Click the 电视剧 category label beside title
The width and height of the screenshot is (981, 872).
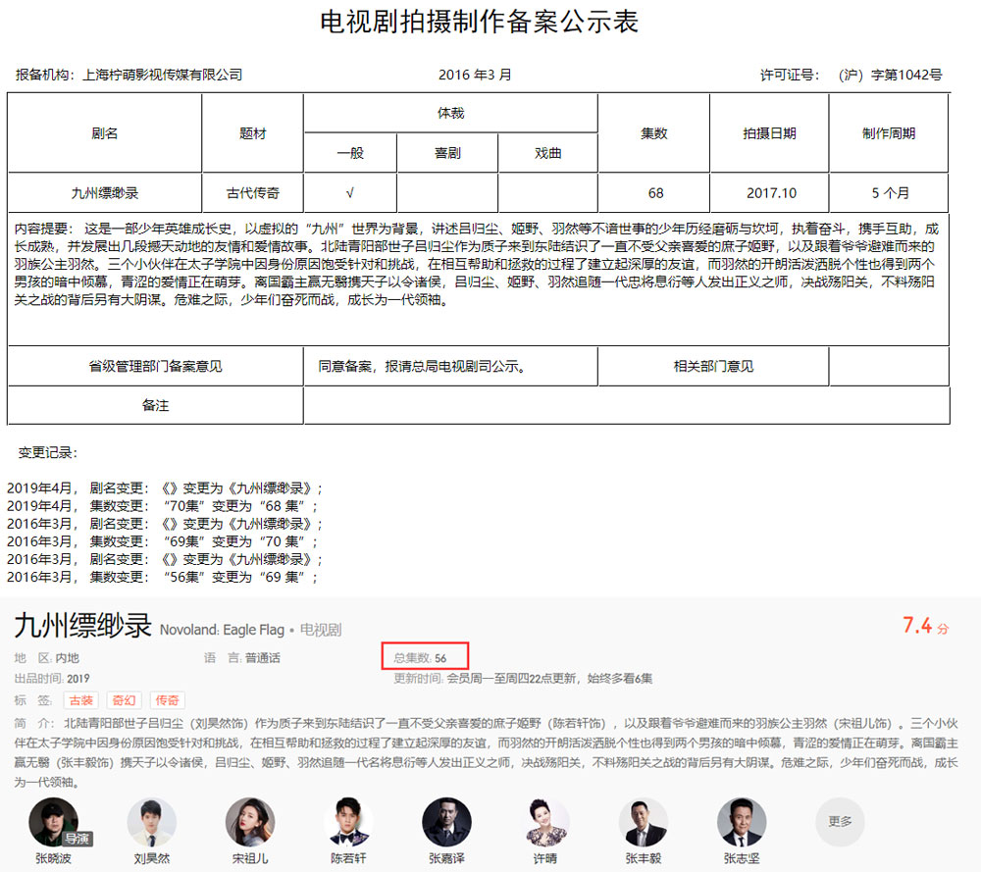(x=320, y=630)
